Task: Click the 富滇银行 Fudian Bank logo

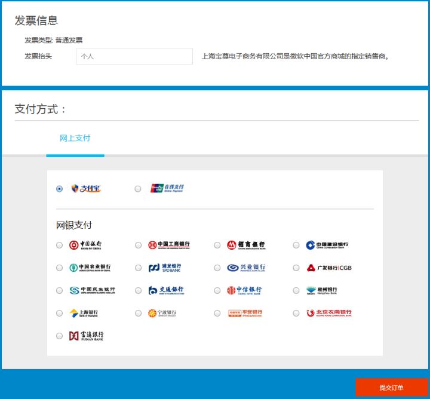Action: coord(87,336)
